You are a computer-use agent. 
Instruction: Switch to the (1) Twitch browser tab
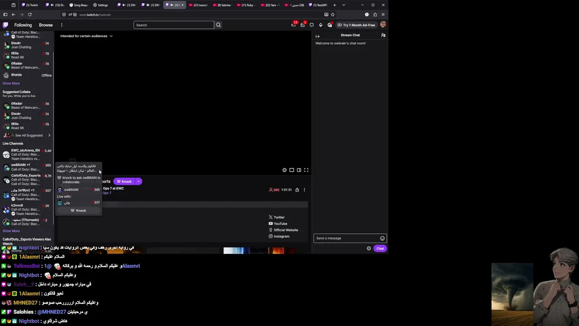(x=29, y=5)
